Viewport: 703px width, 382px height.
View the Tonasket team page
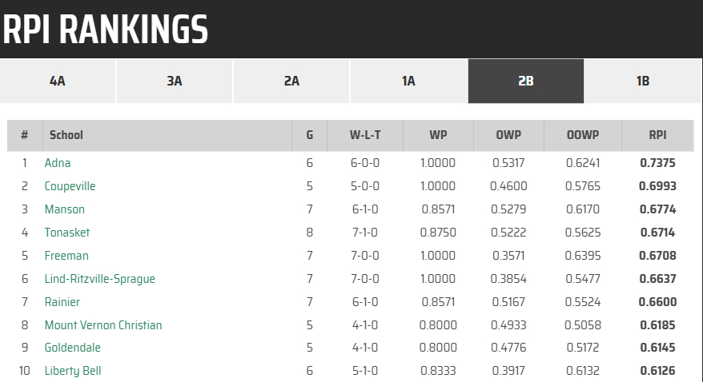[x=67, y=233]
